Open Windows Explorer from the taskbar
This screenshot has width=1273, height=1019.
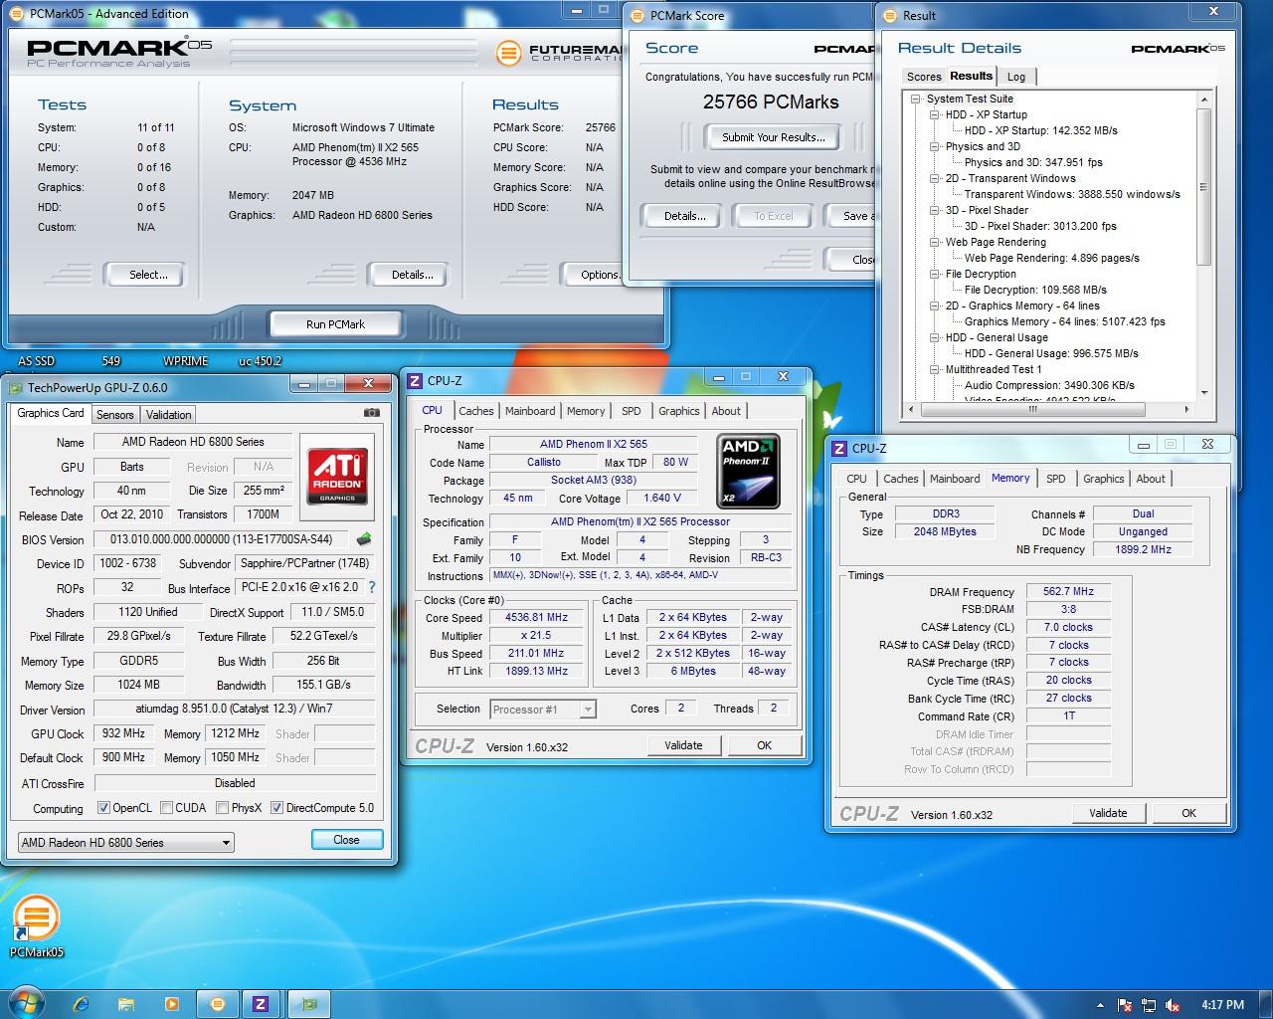pyautogui.click(x=126, y=1004)
